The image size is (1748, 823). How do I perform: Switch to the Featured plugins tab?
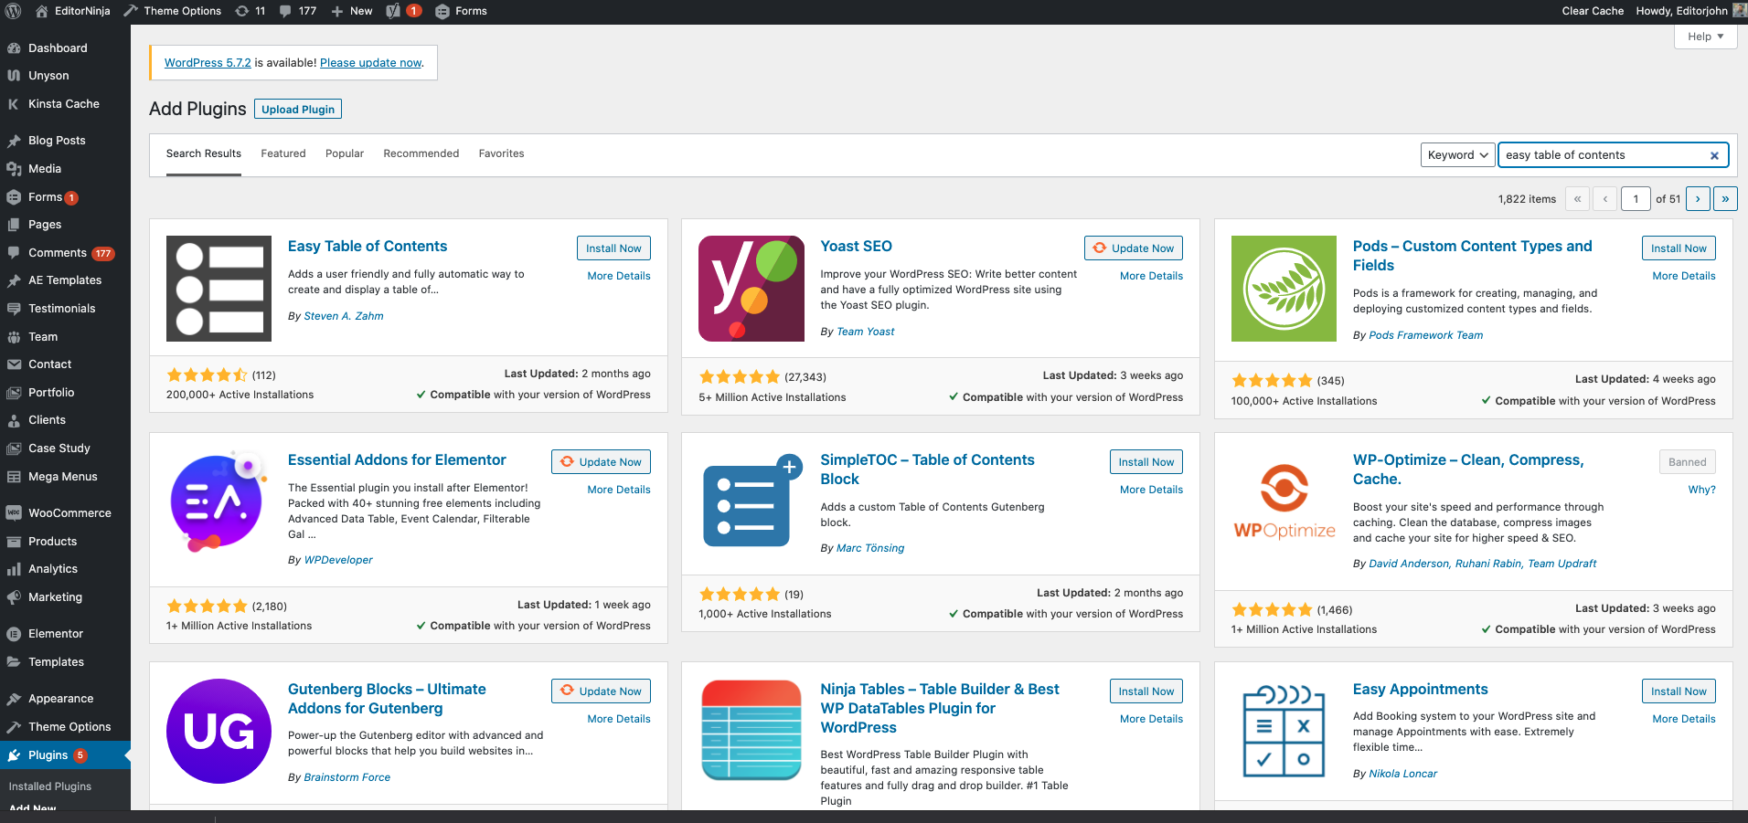[282, 153]
